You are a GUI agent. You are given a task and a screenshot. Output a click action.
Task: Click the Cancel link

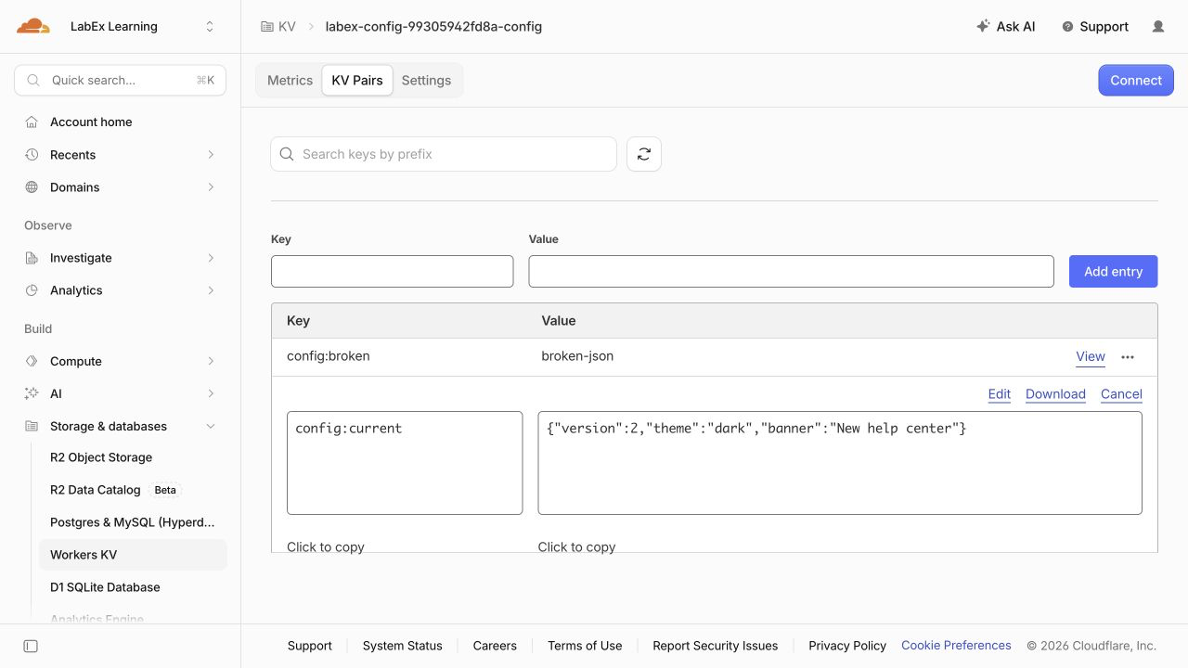click(1121, 394)
